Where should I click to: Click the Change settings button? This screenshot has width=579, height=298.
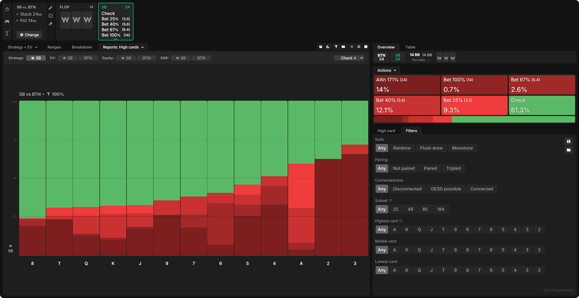pyautogui.click(x=29, y=35)
